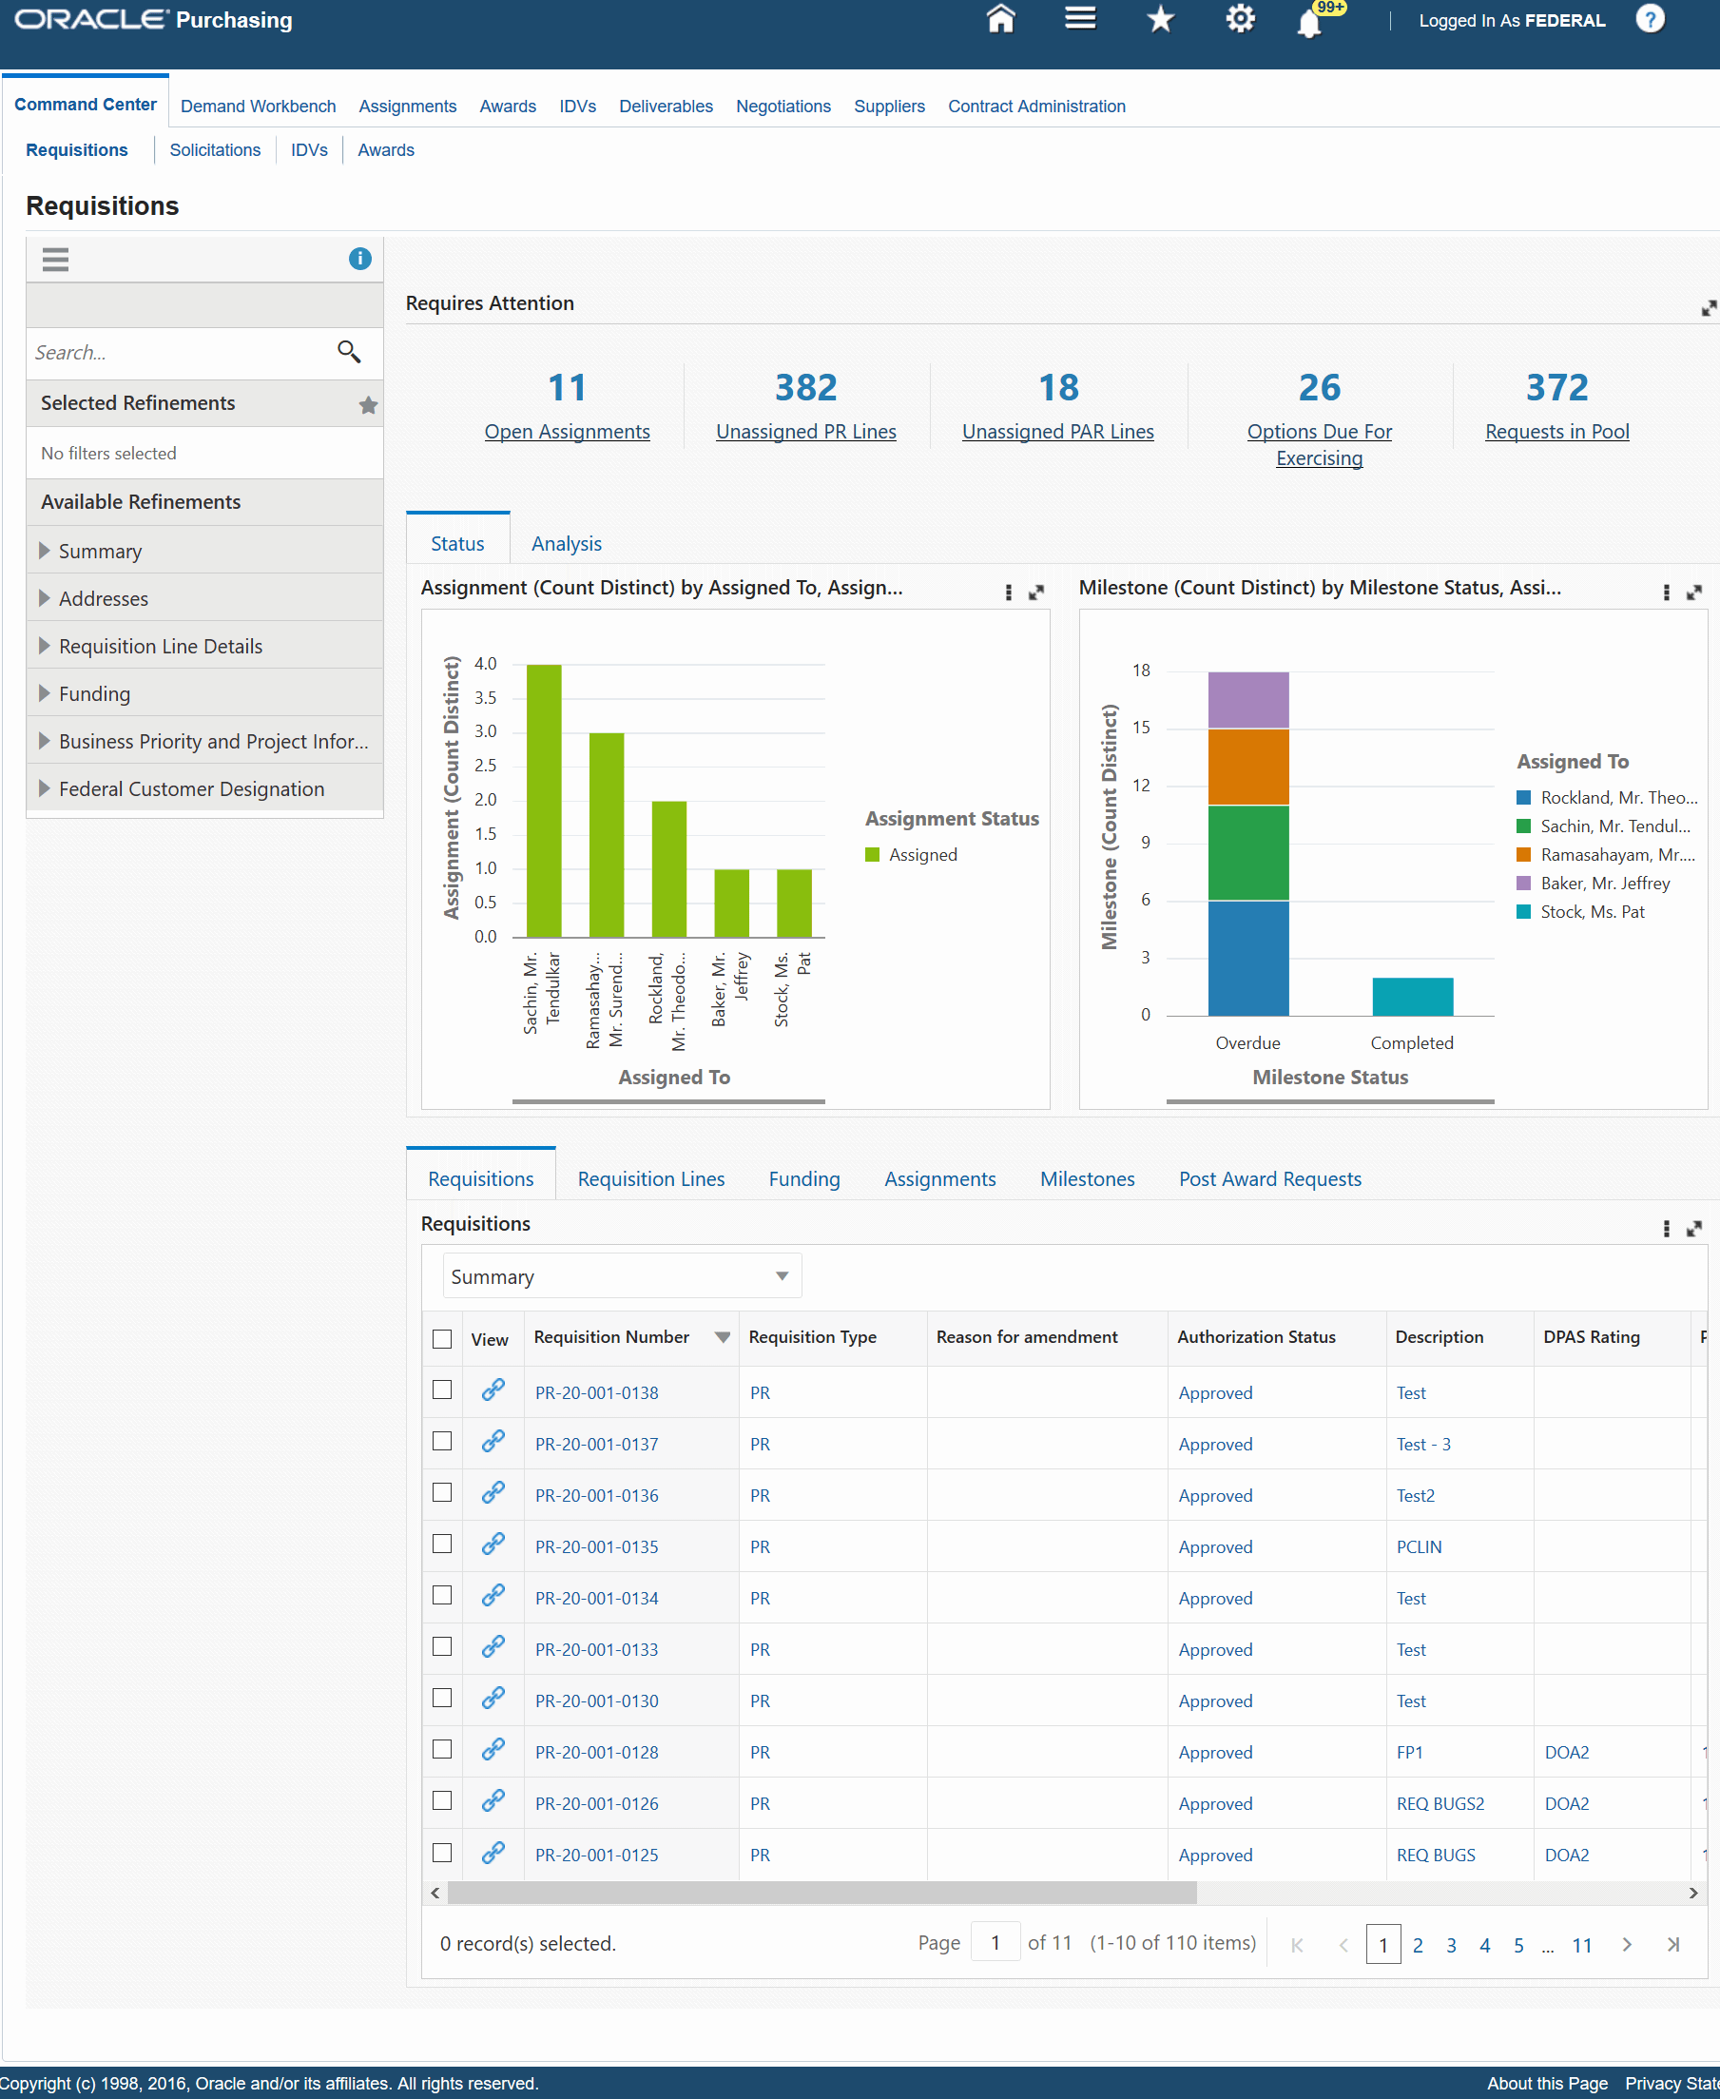Click the blue info icon in sidebar
Image resolution: width=1720 pixels, height=2099 pixels.
(359, 259)
